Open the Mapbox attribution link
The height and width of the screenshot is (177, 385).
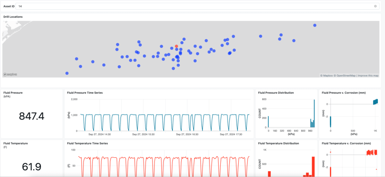coord(328,76)
